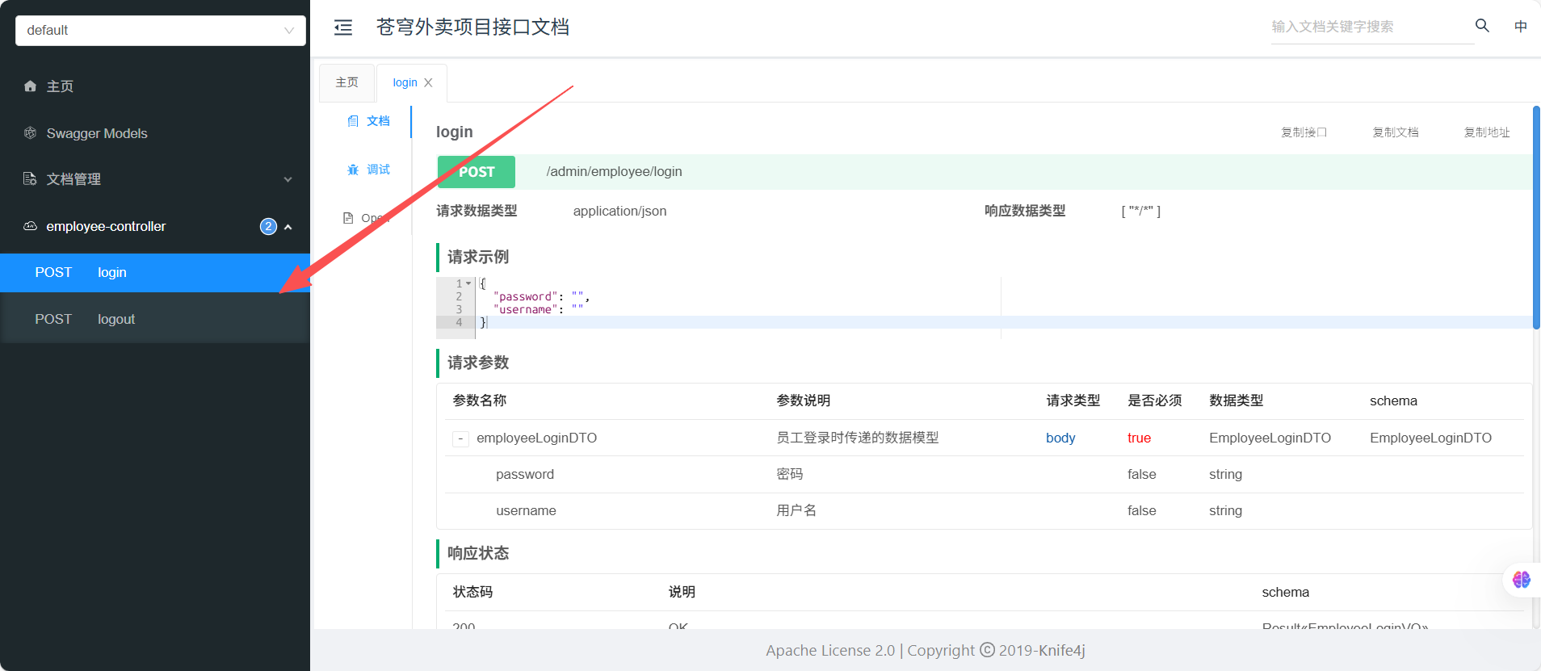
Task: Click the Apache License 2.0 footer text
Action: point(830,650)
